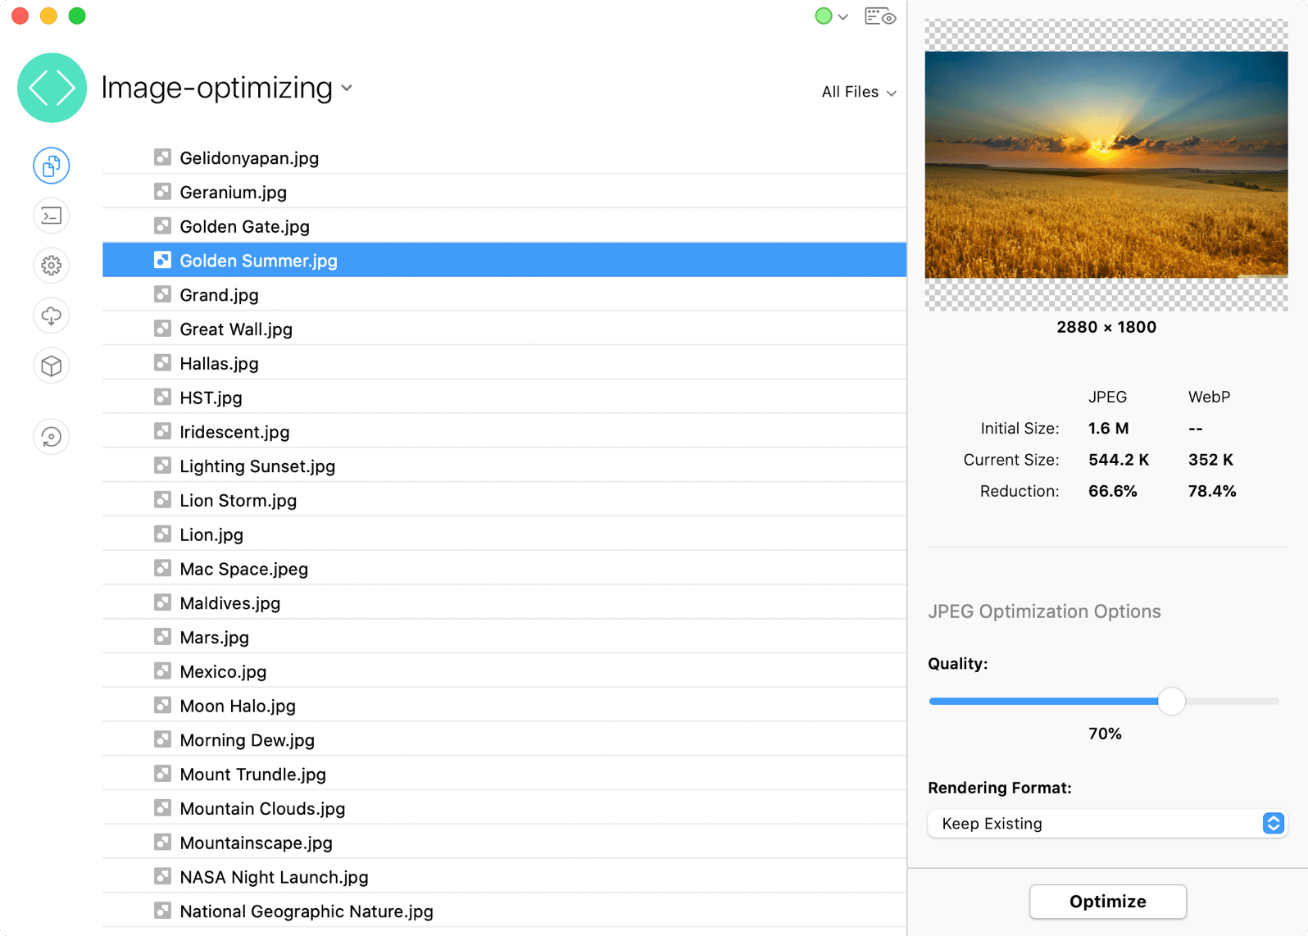
Task: Select the Mount Trundle.jpg file name
Action: click(x=253, y=775)
